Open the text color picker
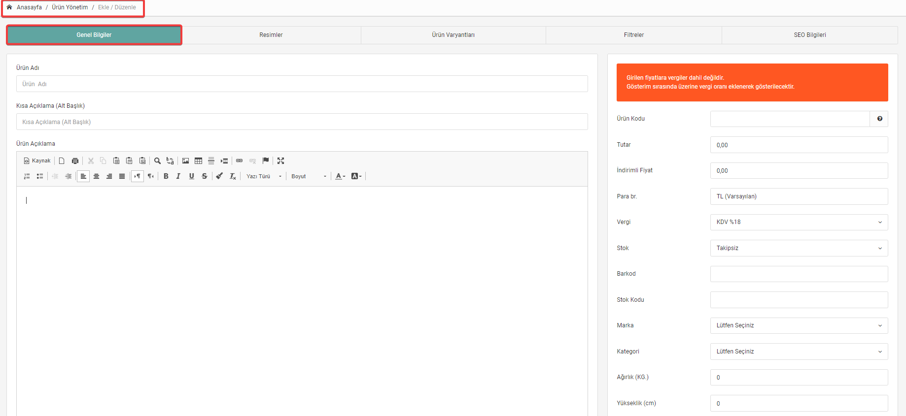 (x=340, y=176)
